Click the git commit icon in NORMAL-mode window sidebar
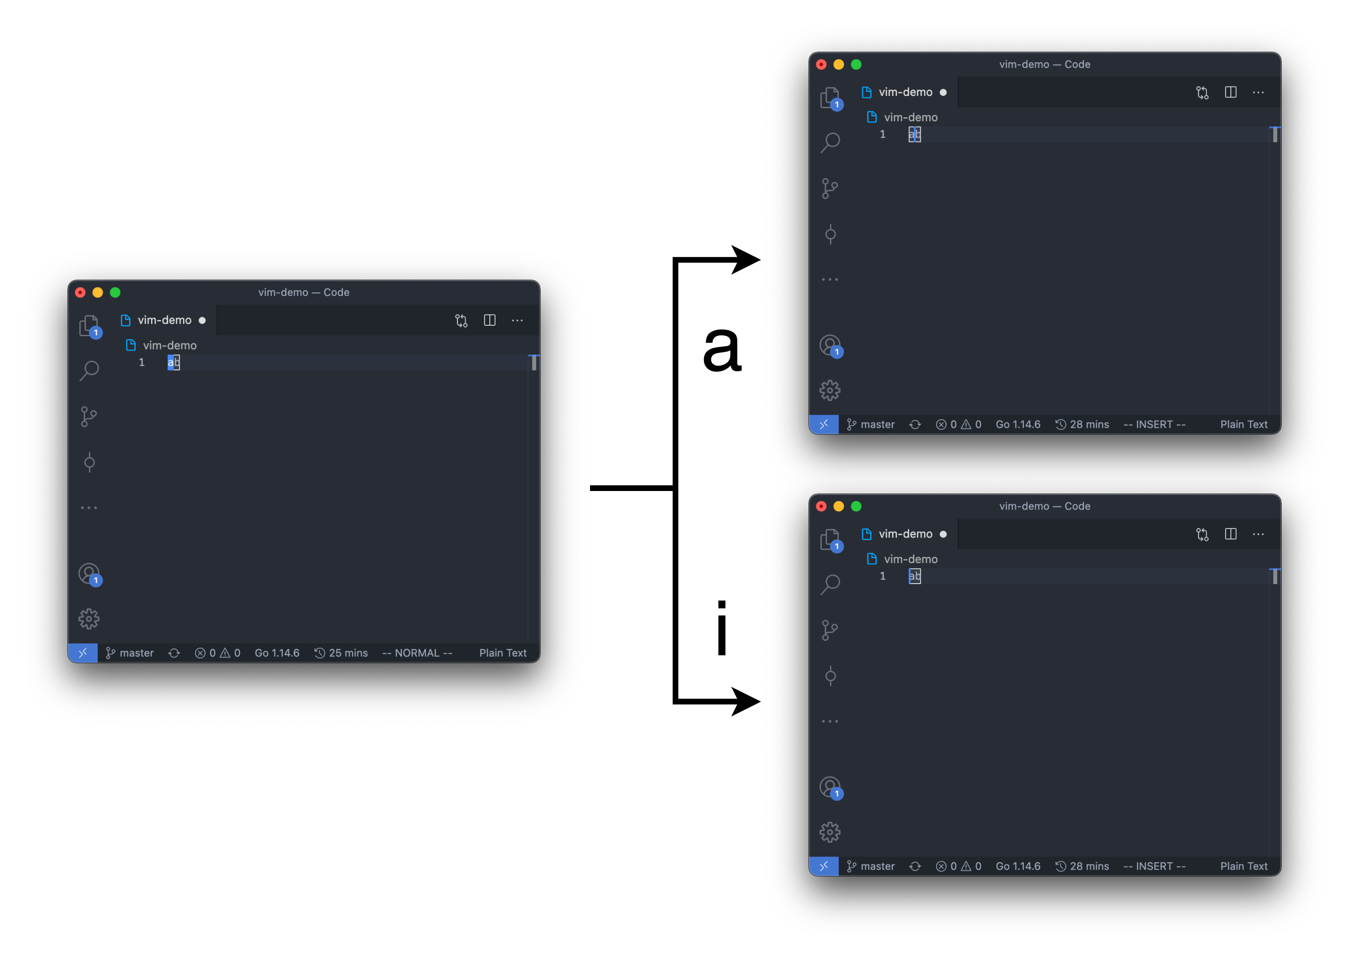The width and height of the screenshot is (1351, 963). pyautogui.click(x=89, y=462)
